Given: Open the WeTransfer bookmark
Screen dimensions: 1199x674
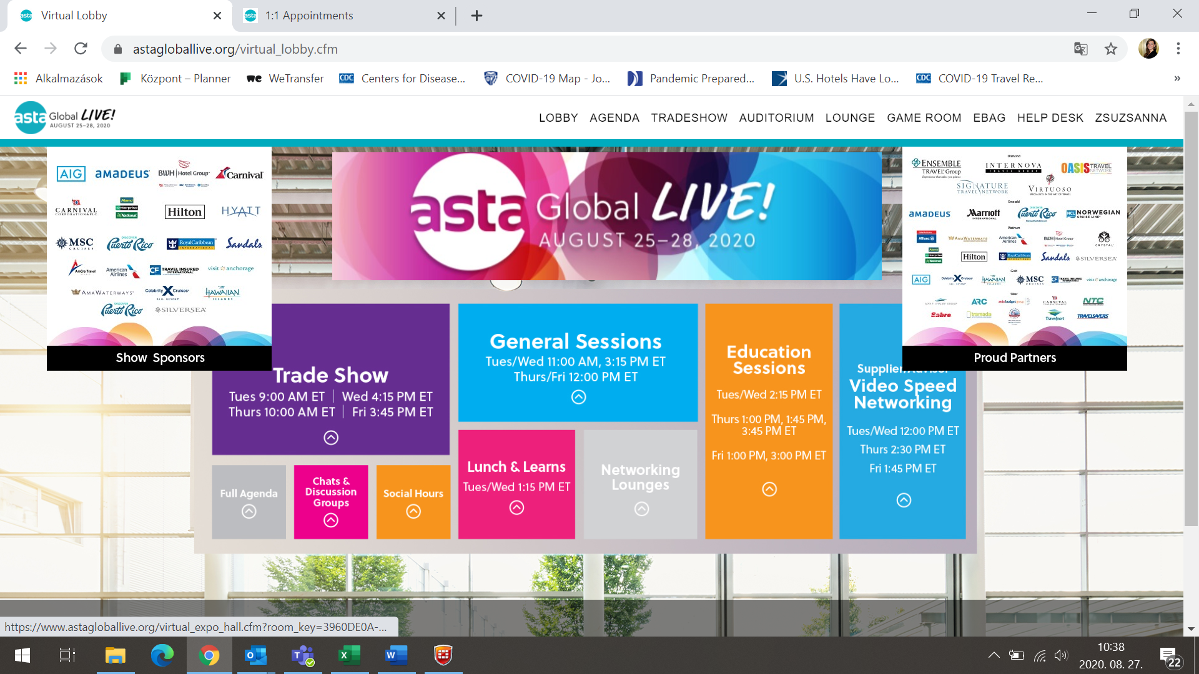Looking at the screenshot, I should tap(285, 79).
